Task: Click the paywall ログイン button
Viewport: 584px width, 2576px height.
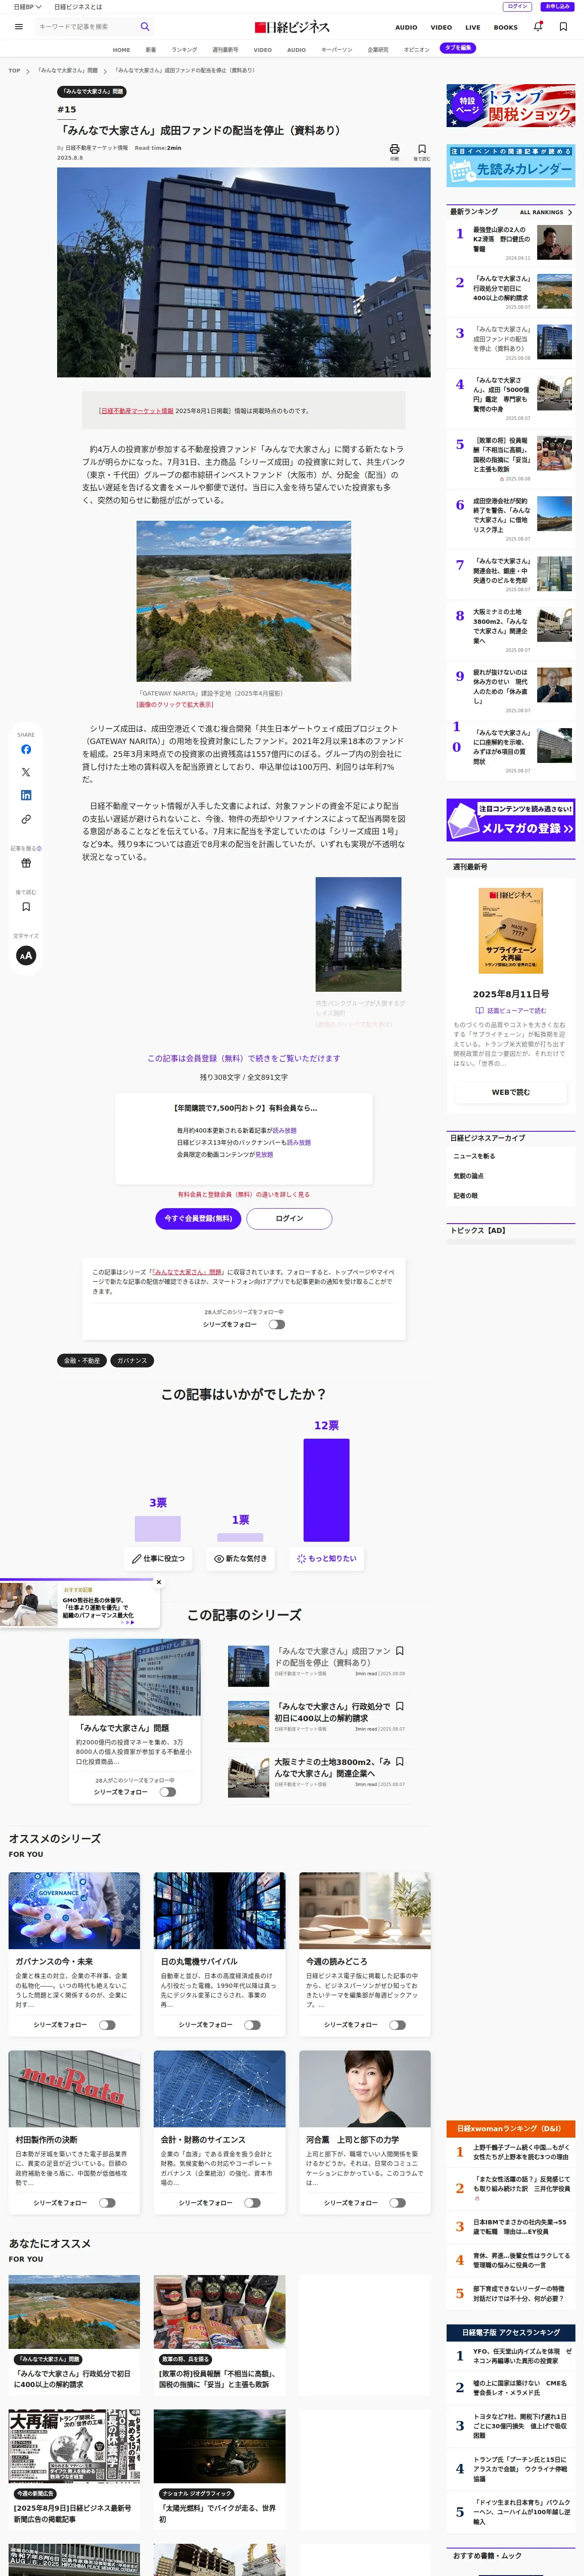Action: 289,1218
